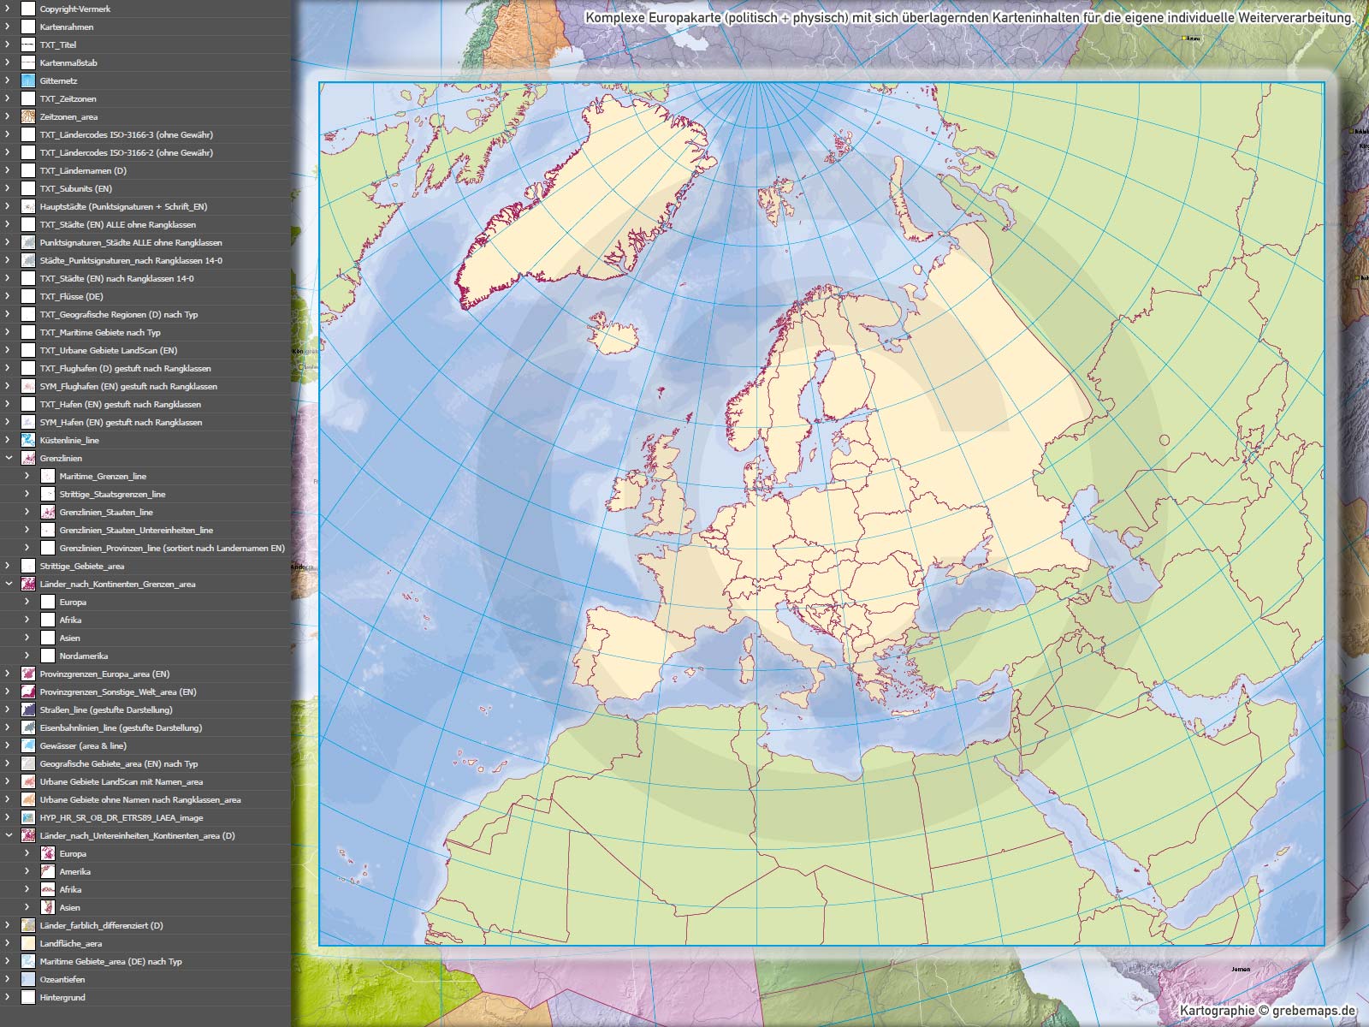Click the Amerika sublayer thumbnail
This screenshot has height=1027, width=1369.
pos(48,871)
